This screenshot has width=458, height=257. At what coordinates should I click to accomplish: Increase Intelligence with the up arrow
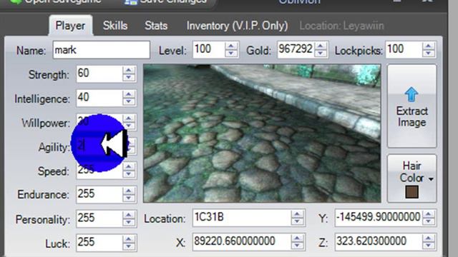click(129, 94)
